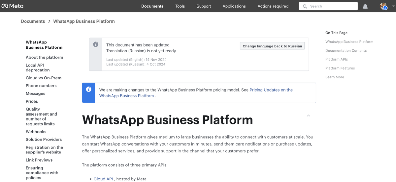Open Phone numbers sidebar item

tap(41, 86)
